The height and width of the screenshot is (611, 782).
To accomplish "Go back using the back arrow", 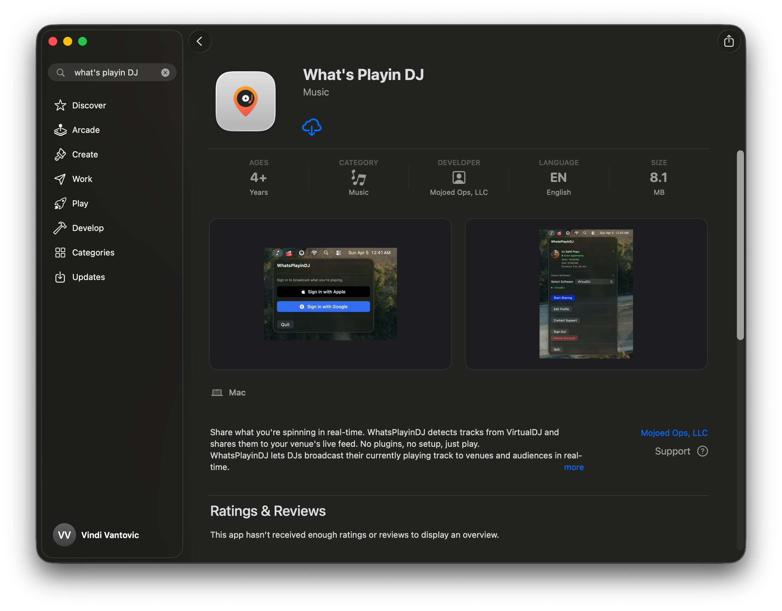I will (x=200, y=41).
